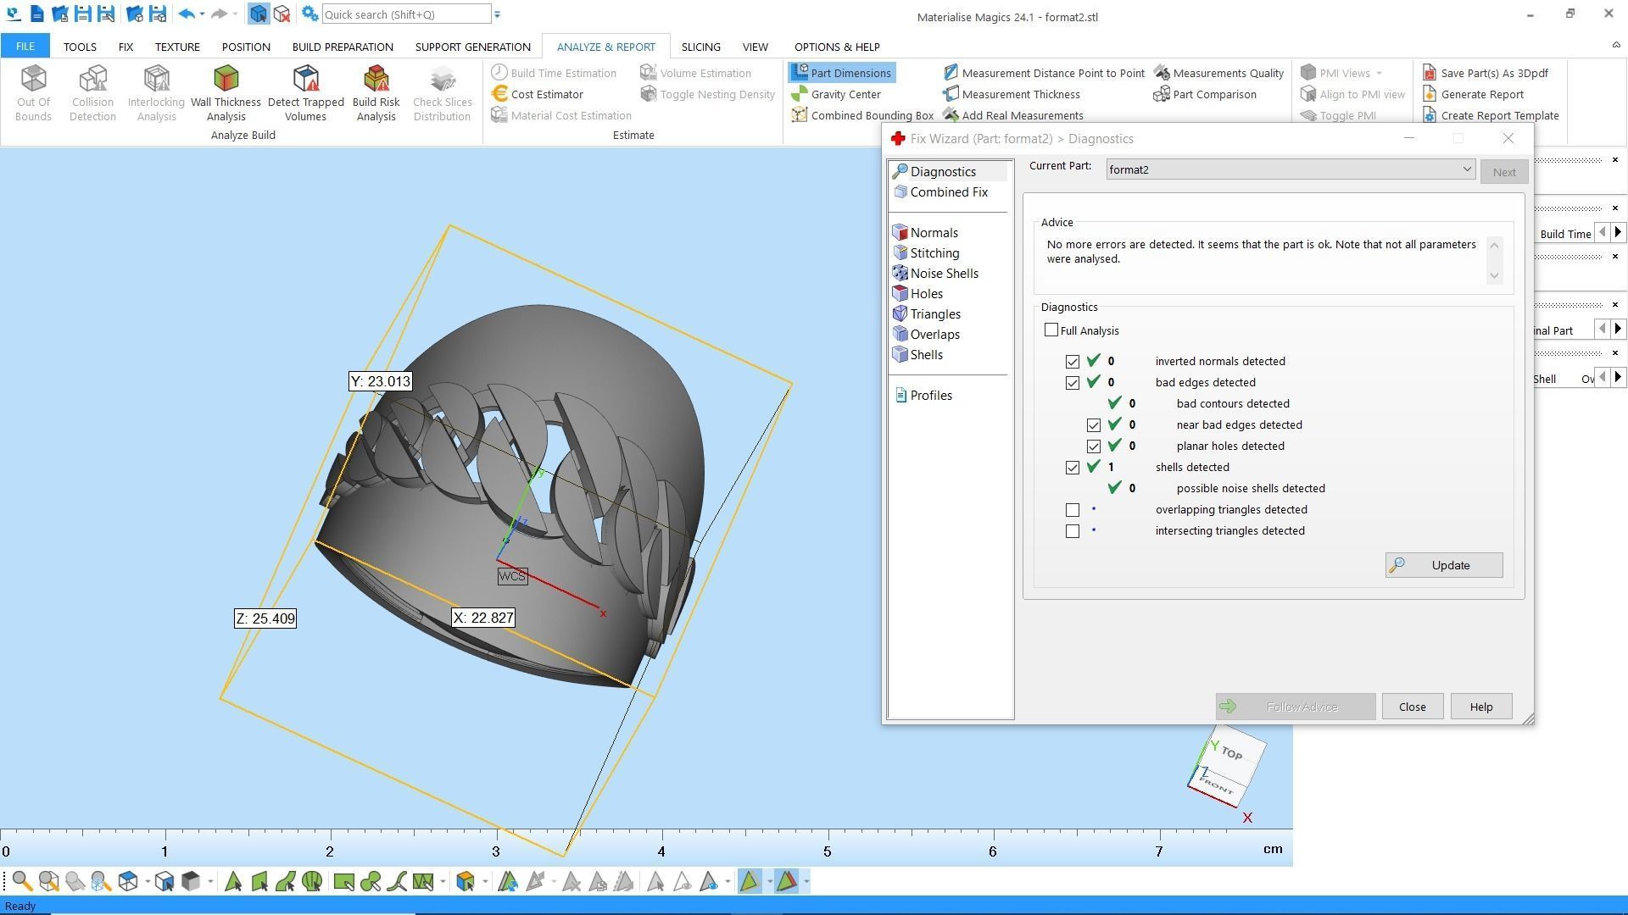Open the PMI Views dropdown arrow
1628x915 pixels.
(1379, 74)
